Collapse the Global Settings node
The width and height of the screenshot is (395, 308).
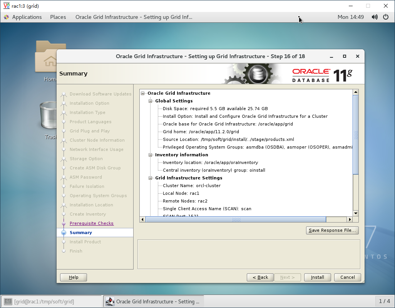pyautogui.click(x=151, y=101)
